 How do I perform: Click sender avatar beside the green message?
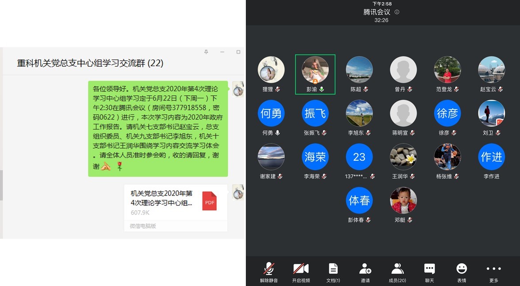(x=238, y=89)
